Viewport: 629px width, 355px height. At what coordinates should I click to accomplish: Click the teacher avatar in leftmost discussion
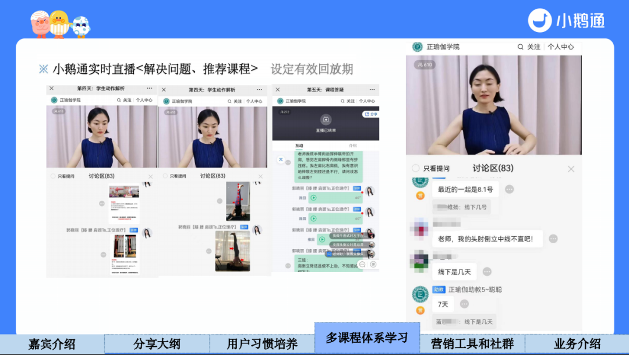(x=147, y=233)
